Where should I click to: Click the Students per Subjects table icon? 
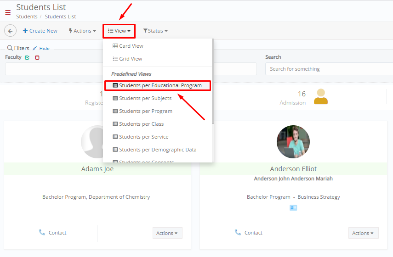click(115, 98)
